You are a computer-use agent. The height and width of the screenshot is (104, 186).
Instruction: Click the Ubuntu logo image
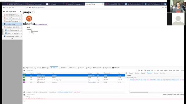pos(29,21)
